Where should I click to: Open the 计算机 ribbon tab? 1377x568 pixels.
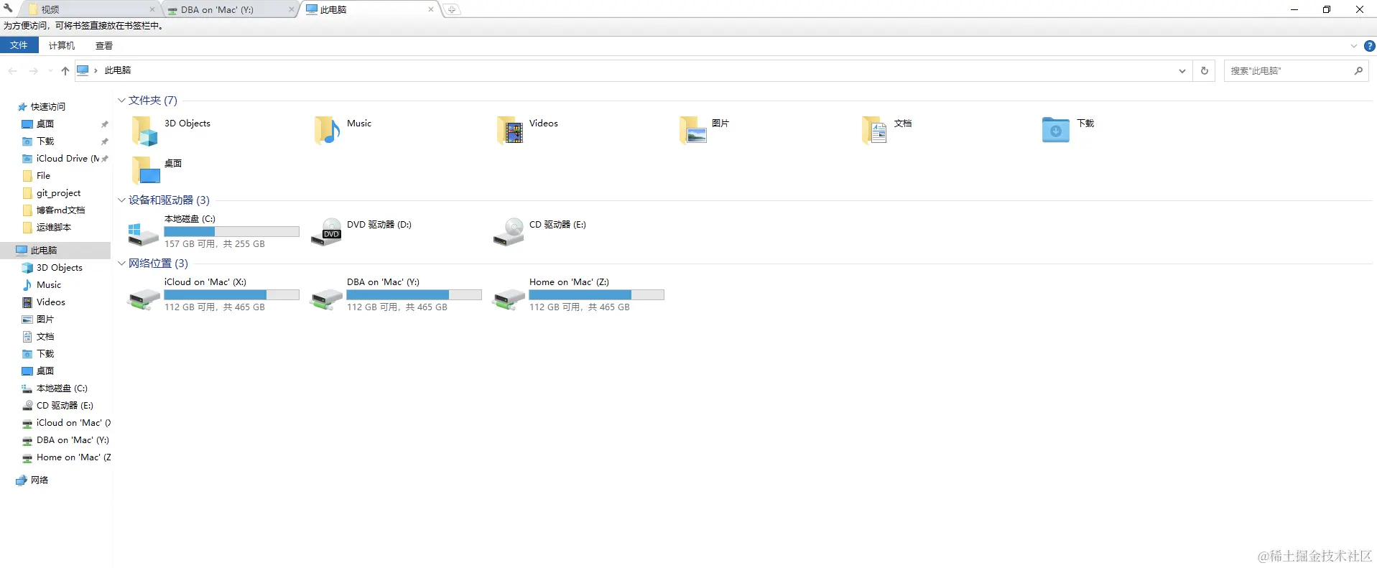(62, 45)
